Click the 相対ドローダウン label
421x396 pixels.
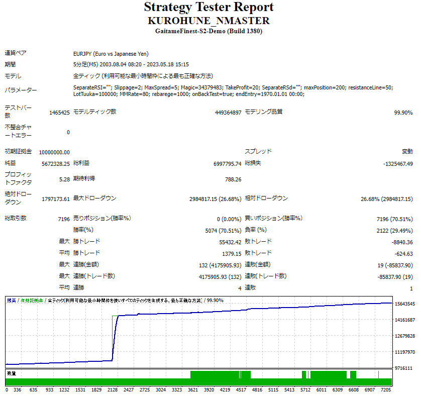pos(266,199)
